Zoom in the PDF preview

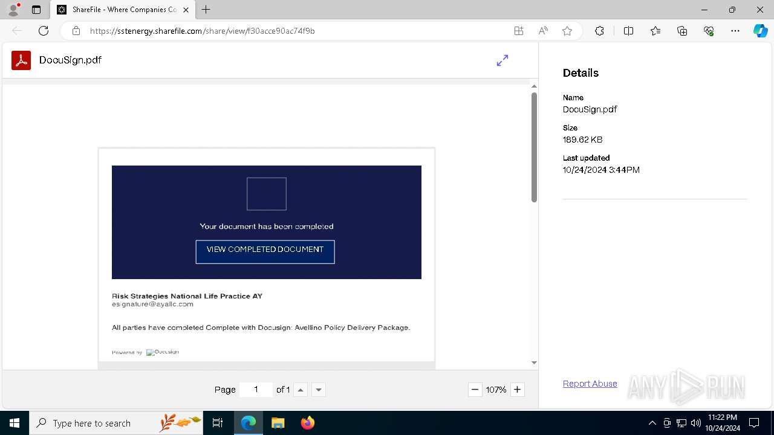pyautogui.click(x=517, y=390)
